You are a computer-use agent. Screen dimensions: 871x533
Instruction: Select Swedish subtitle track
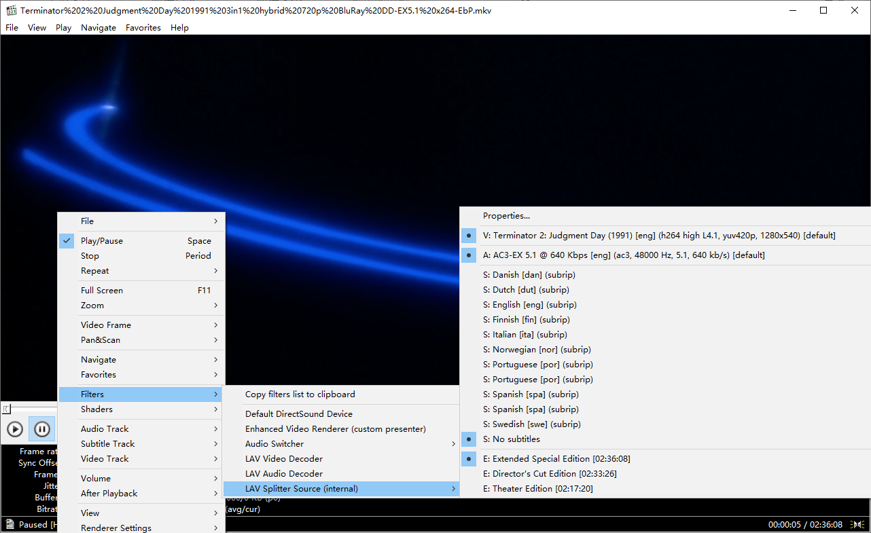point(531,424)
